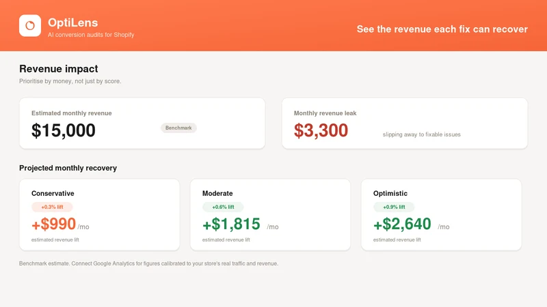Select the Benchmark badge
547x307 pixels.
178,128
